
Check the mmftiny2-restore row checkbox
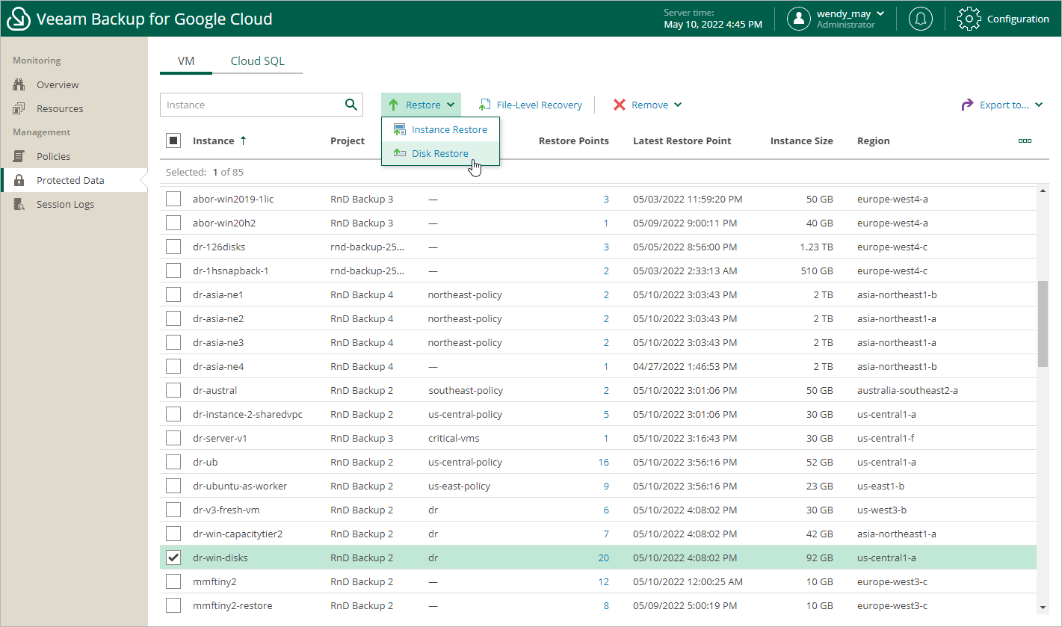173,605
